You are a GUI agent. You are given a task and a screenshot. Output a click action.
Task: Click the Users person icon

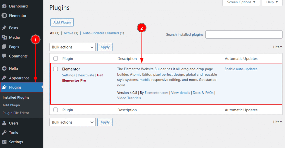pos(4,123)
